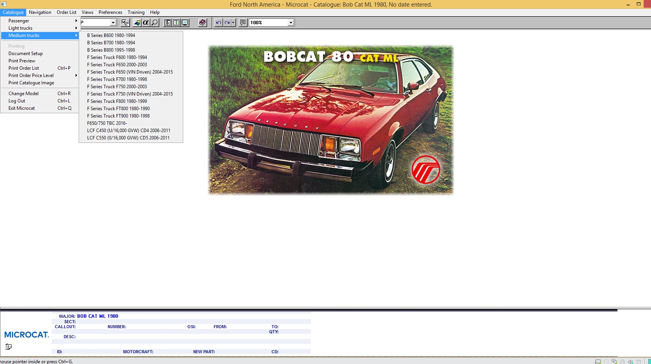This screenshot has width=651, height=364.
Task: Click the redo arrow icon
Action: (228, 23)
